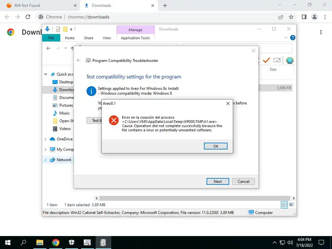Click the teal shell toolbar icon in Explorer
This screenshot has height=249, width=332.
tap(290, 60)
